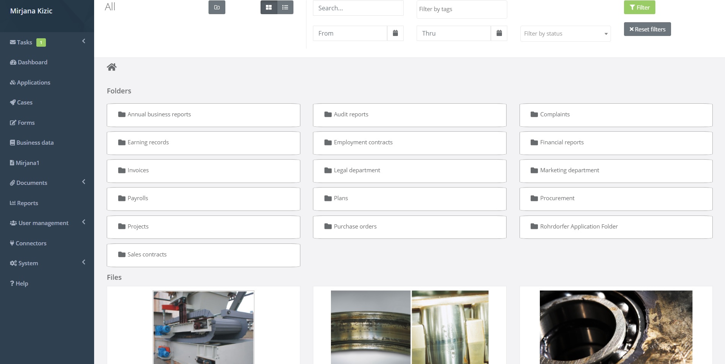This screenshot has height=364, width=725.
Task: Open the corroded bearing ring image thumbnail
Action: pos(410,327)
